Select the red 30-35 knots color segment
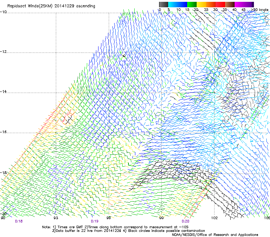The width and height of the screenshot is (270, 237). pos(220,4)
